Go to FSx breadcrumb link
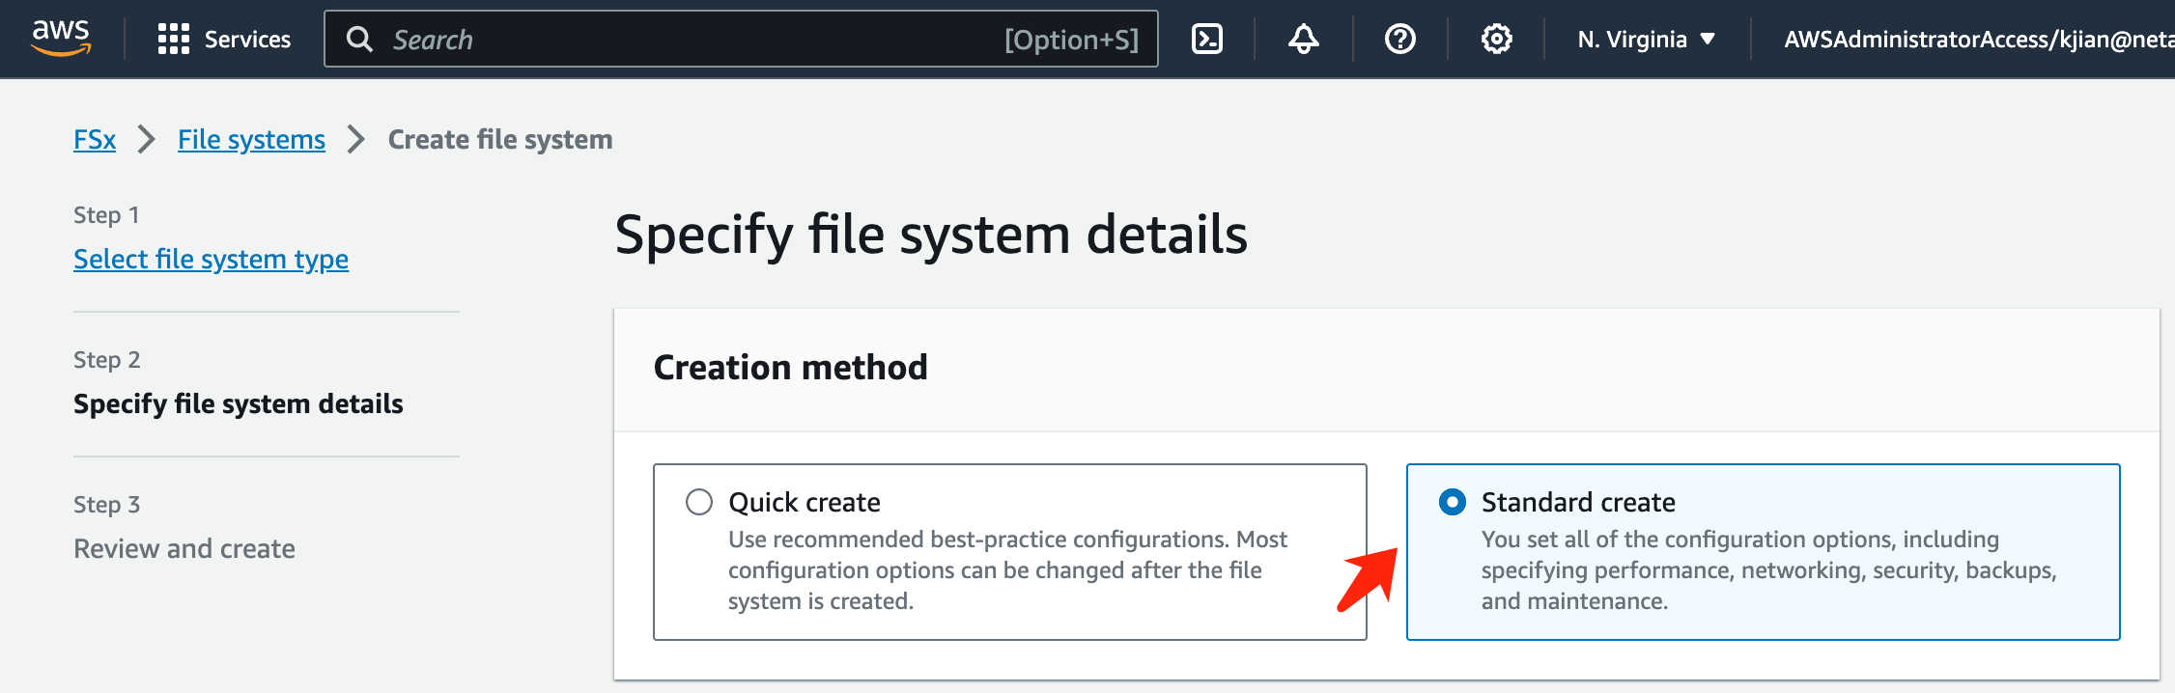This screenshot has height=693, width=2175. (95, 140)
